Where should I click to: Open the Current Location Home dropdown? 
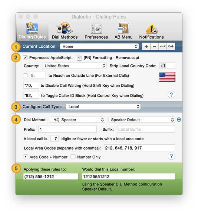99,47
